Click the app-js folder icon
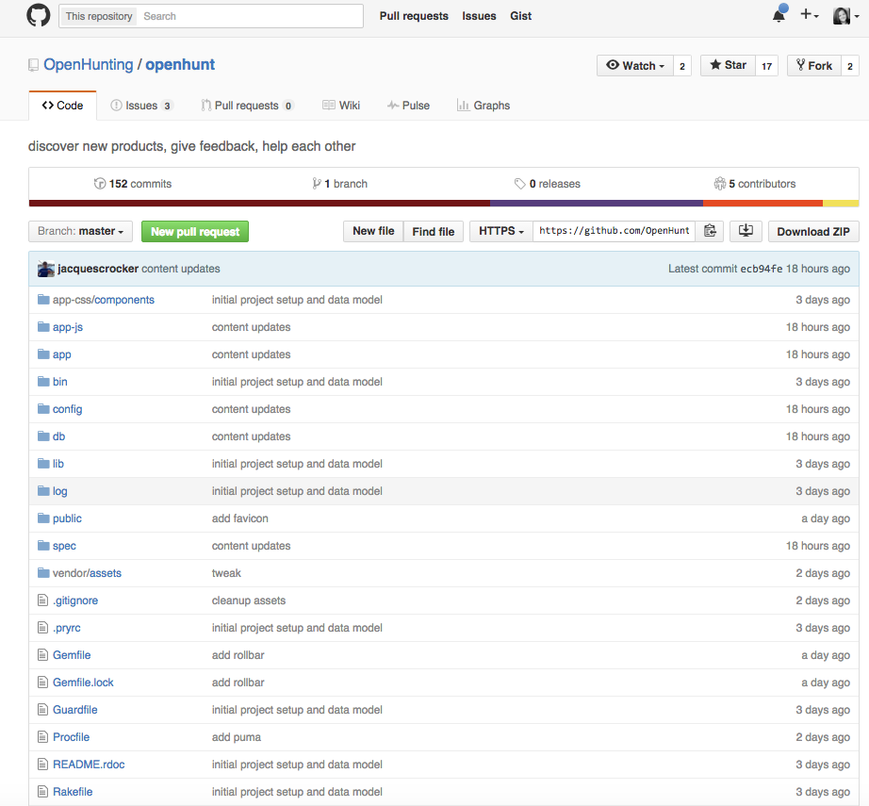This screenshot has width=869, height=806. [43, 327]
